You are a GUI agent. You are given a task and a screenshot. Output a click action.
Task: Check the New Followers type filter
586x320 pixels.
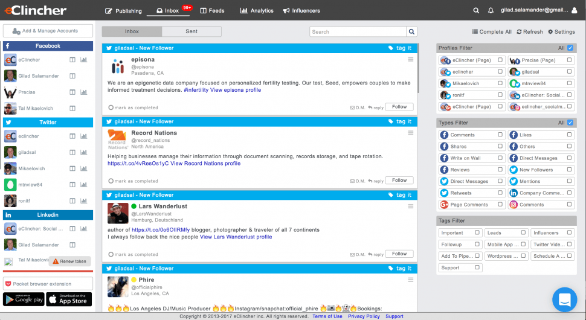(x=569, y=170)
